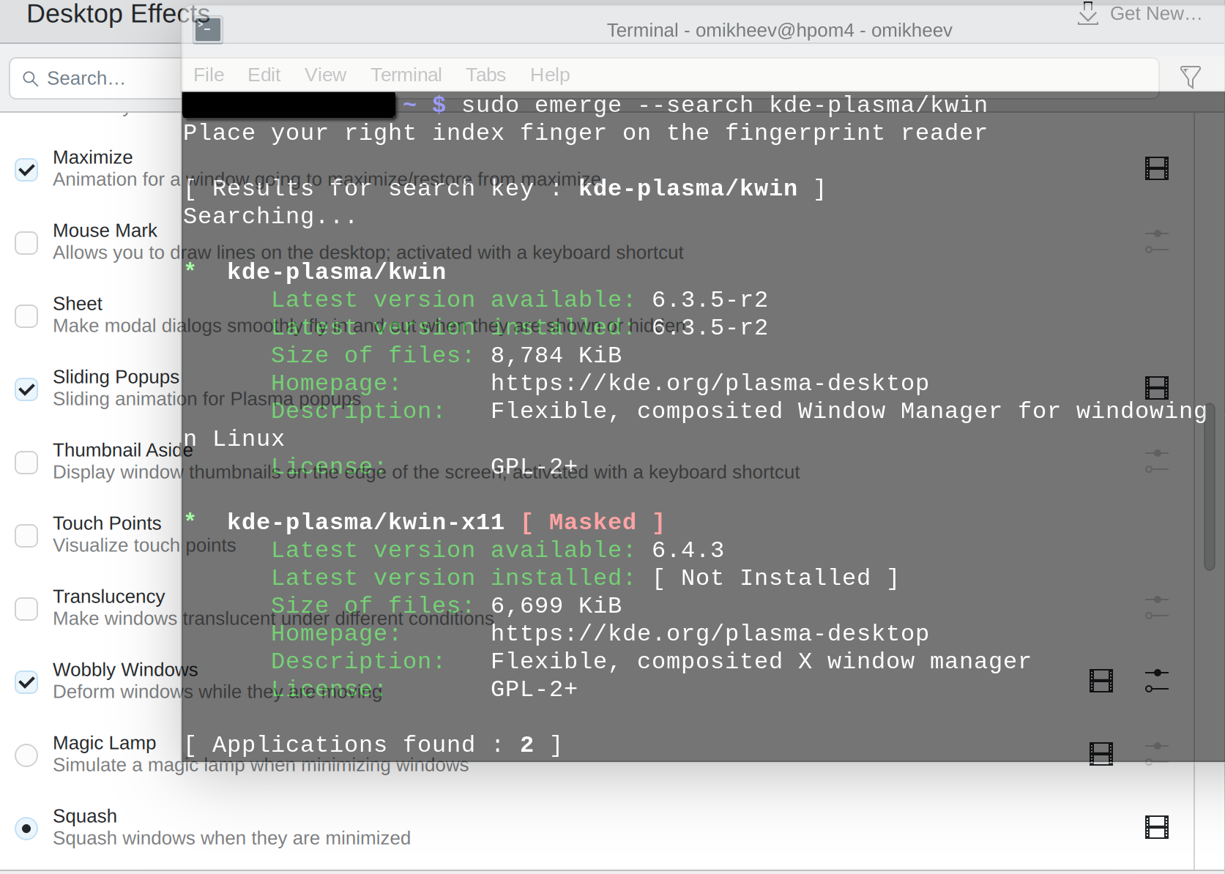Disable the Maximize effect checkbox
The image size is (1225, 874).
pos(26,169)
